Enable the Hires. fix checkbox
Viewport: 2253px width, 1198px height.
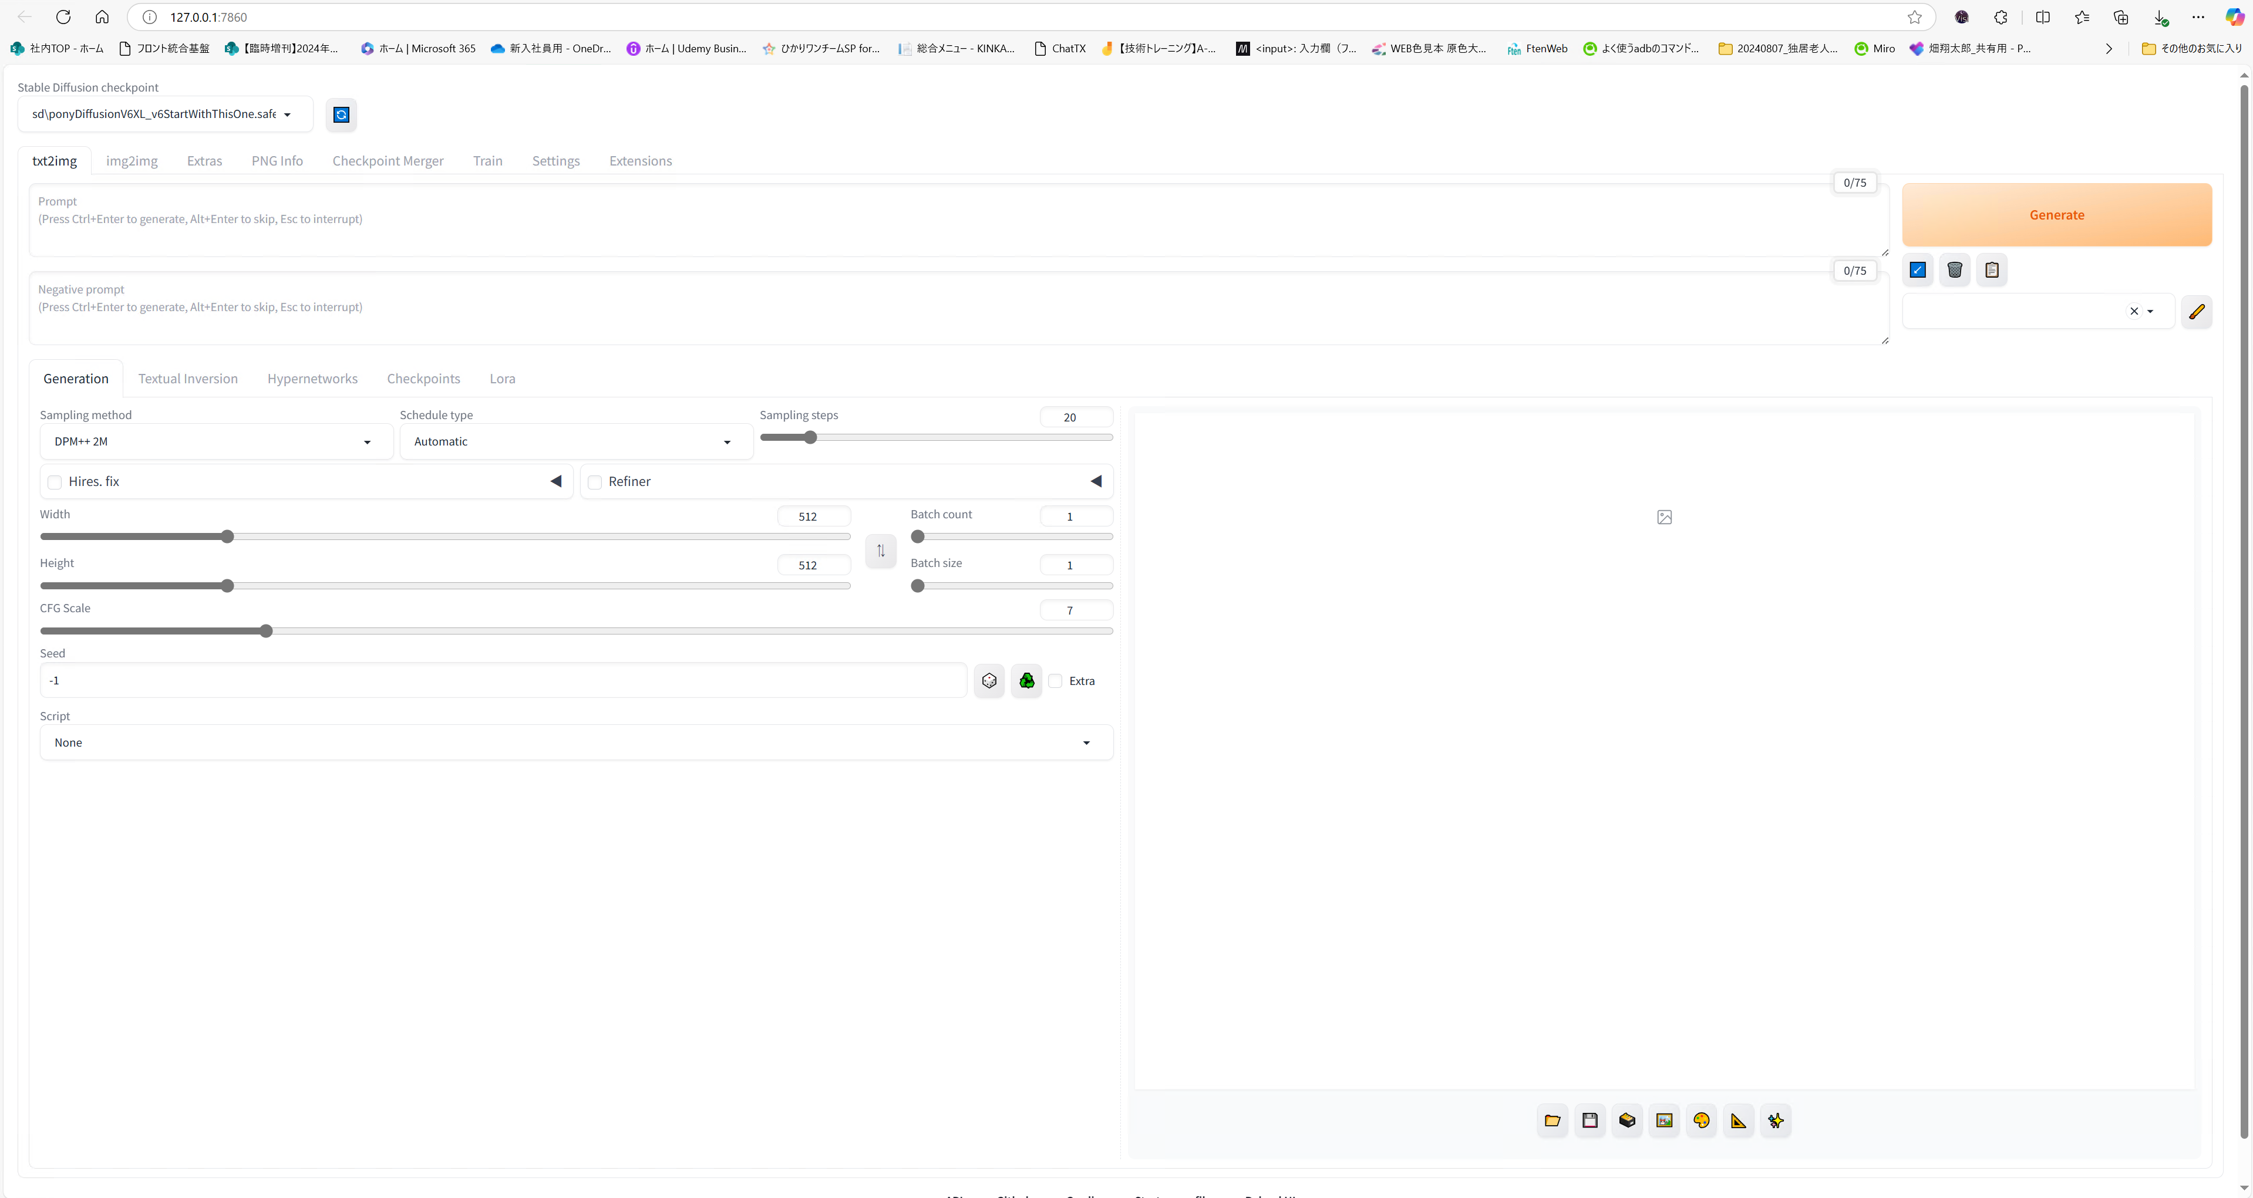[54, 482]
